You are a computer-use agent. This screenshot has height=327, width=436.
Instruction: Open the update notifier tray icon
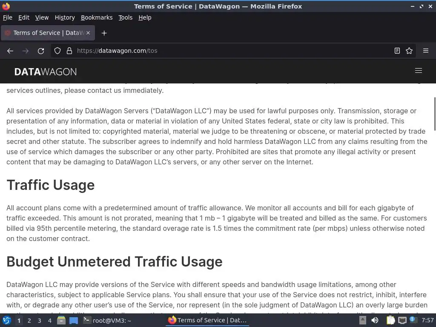pyautogui.click(x=413, y=320)
